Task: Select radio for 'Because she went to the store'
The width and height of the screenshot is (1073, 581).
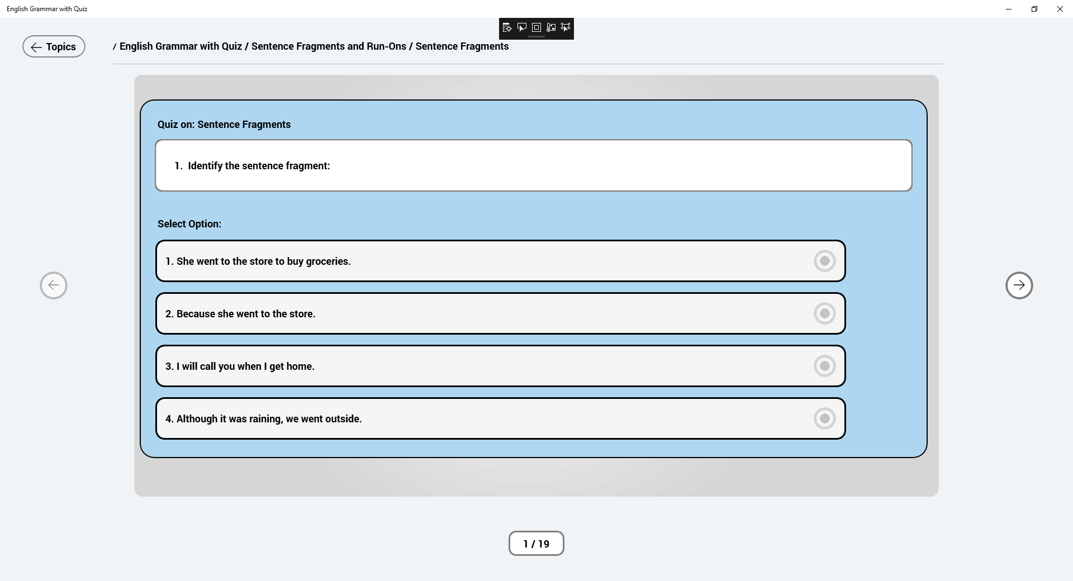Action: pos(824,313)
